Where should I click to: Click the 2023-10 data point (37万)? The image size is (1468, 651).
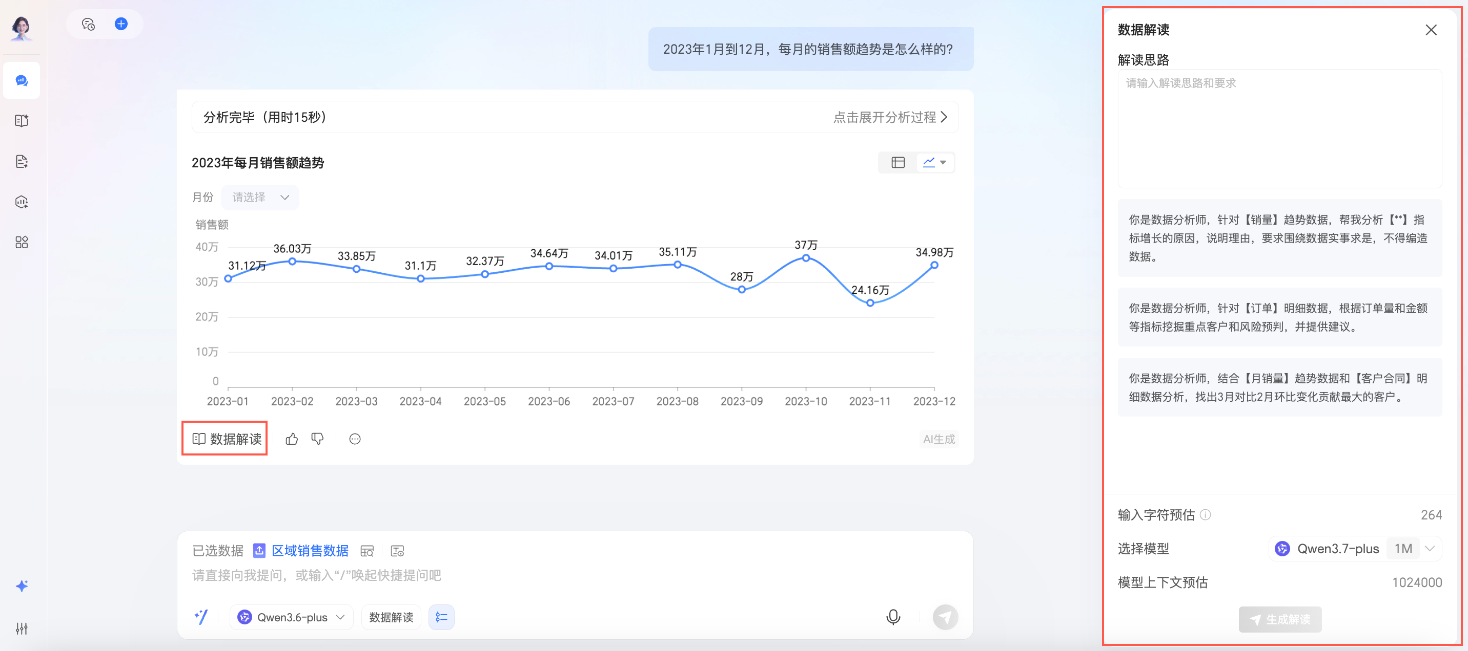(x=806, y=258)
